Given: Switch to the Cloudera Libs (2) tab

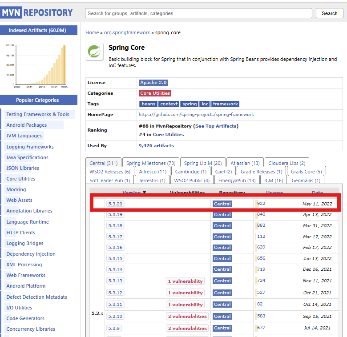Looking at the screenshot, I should tap(287, 163).
